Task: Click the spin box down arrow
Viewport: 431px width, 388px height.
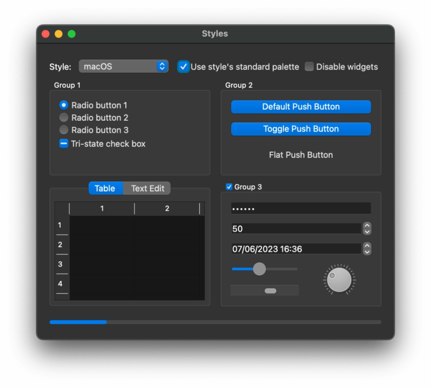Action: click(367, 232)
